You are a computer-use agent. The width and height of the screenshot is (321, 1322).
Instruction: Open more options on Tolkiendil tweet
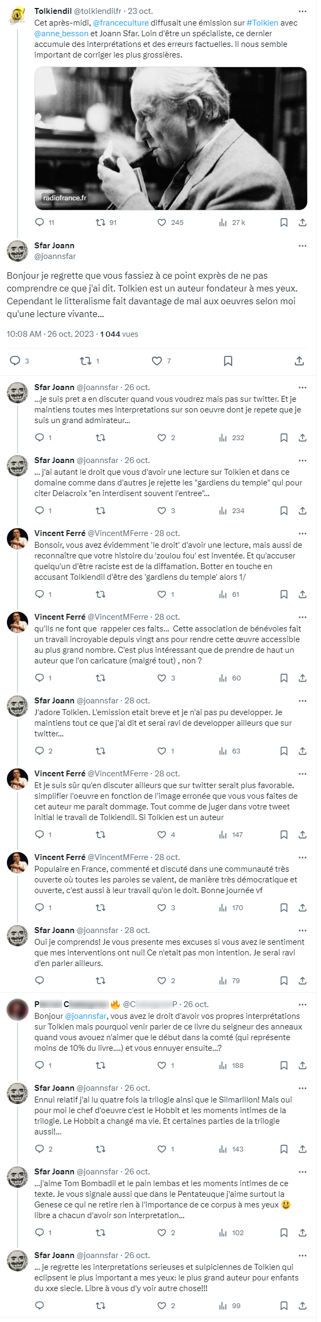pos(302,11)
